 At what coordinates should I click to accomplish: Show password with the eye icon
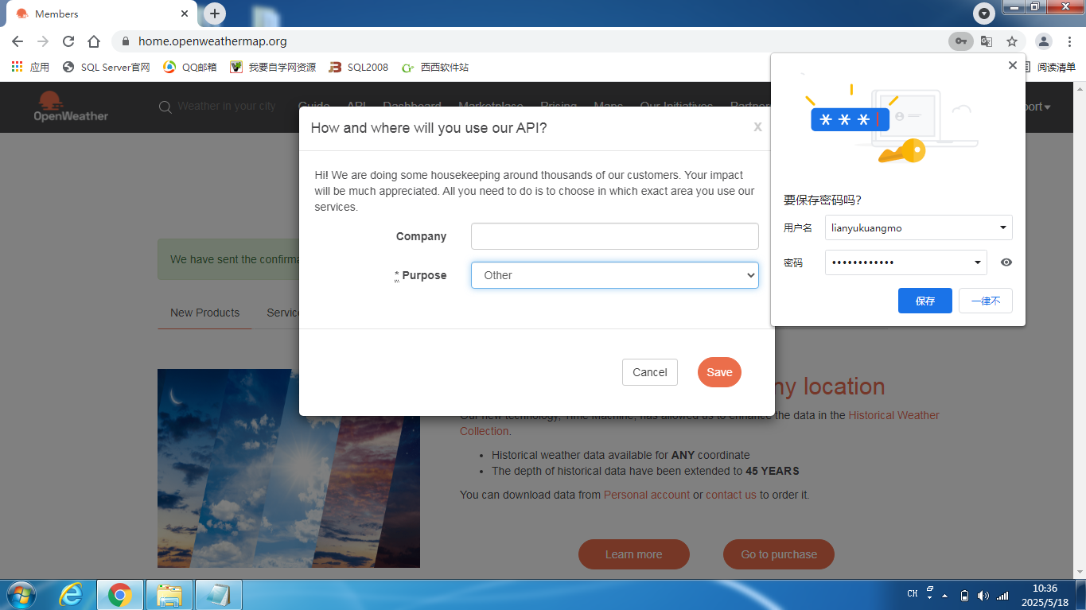coord(1006,262)
